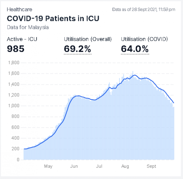The height and width of the screenshot is (179, 183).
Task: Select the COVID-19 Patients in ICU title
Action: [53, 18]
